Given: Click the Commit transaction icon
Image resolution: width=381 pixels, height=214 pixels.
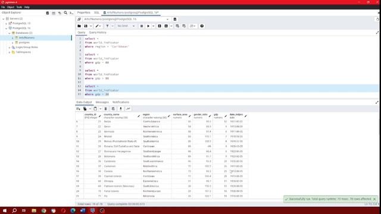Looking at the screenshot, I should point(177,26).
